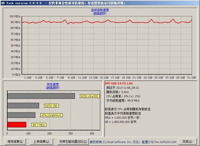Click the red burst speed bar
Viewport: 200px width, 146px height.
point(17,125)
